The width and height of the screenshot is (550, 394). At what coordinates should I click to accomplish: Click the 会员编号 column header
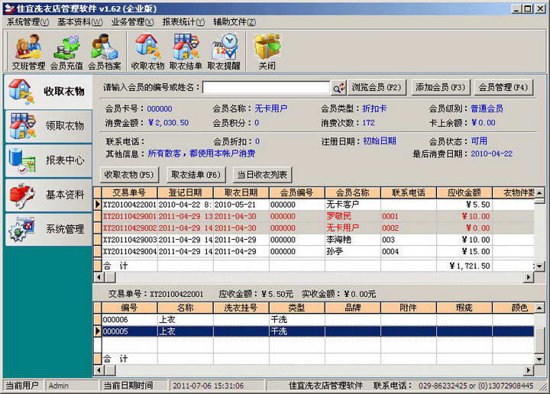click(x=296, y=192)
